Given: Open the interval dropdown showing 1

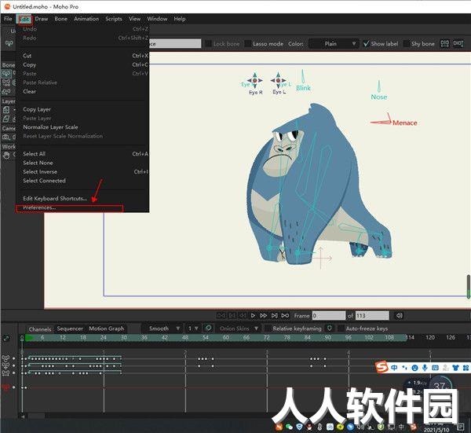Looking at the screenshot, I should [192, 328].
